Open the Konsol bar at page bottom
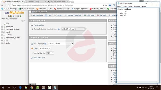Viewport: 161px width, 90px height. tap(33, 84)
